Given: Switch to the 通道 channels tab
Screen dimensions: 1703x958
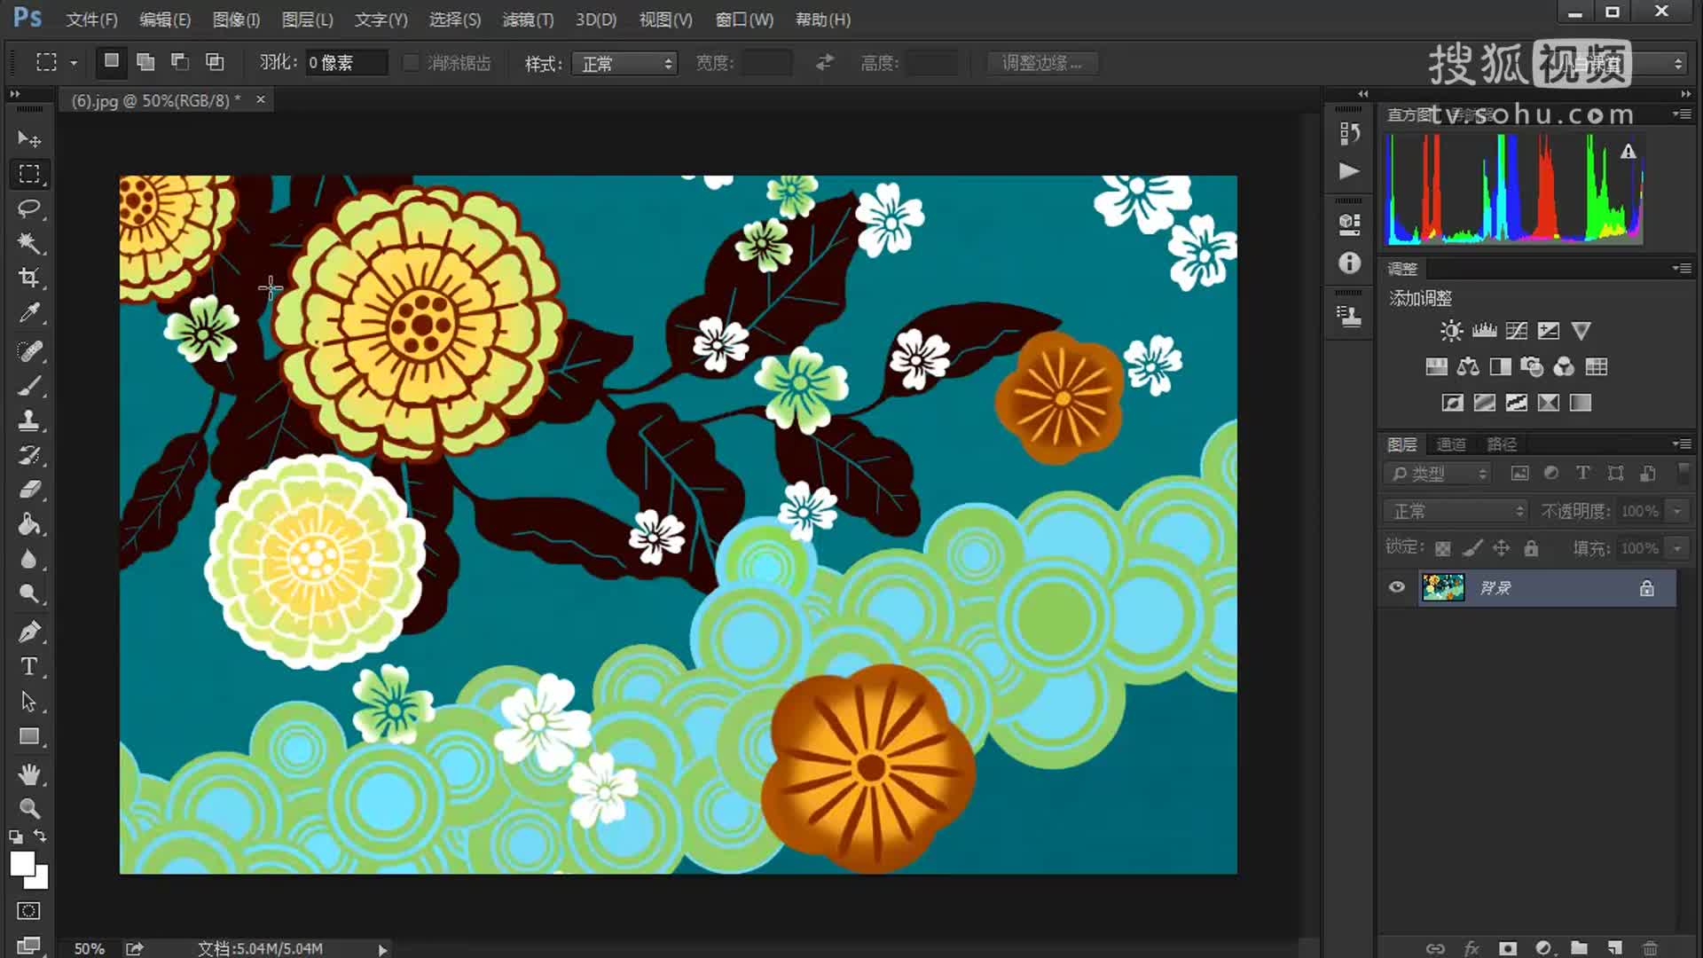Looking at the screenshot, I should pos(1451,444).
